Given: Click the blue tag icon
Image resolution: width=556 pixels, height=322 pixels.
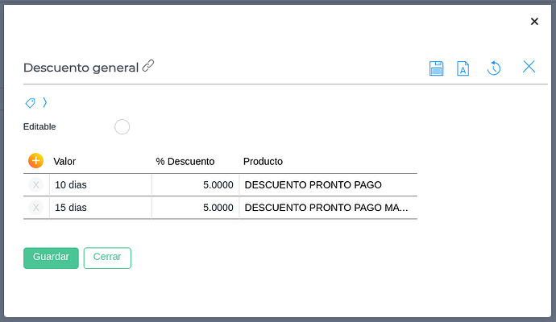Looking at the screenshot, I should pyautogui.click(x=30, y=103).
